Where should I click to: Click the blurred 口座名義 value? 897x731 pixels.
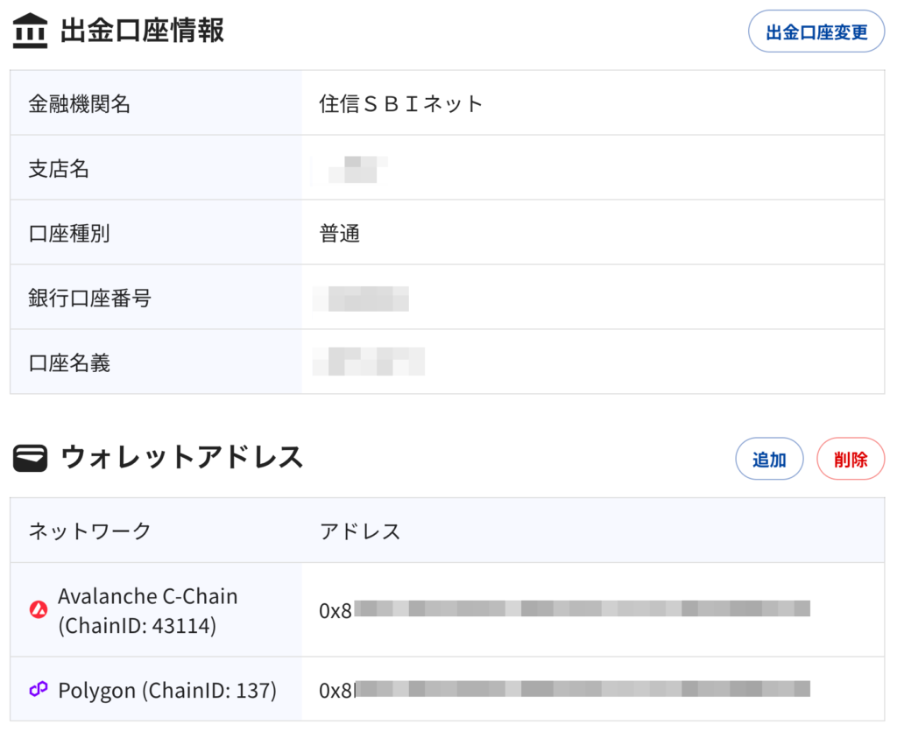369,362
